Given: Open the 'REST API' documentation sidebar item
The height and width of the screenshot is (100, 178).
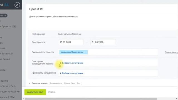Looking at the screenshot, I should pyautogui.click(x=10, y=92).
